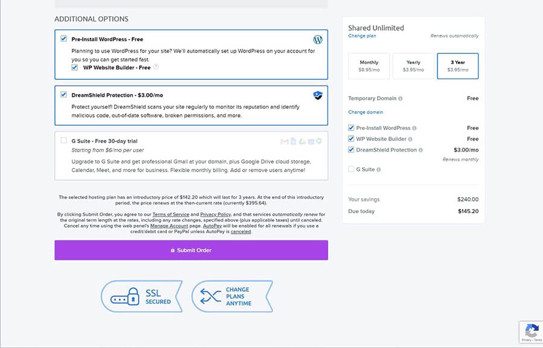The image size is (543, 348).
Task: Select the 3 Year billing option
Action: (x=458, y=66)
